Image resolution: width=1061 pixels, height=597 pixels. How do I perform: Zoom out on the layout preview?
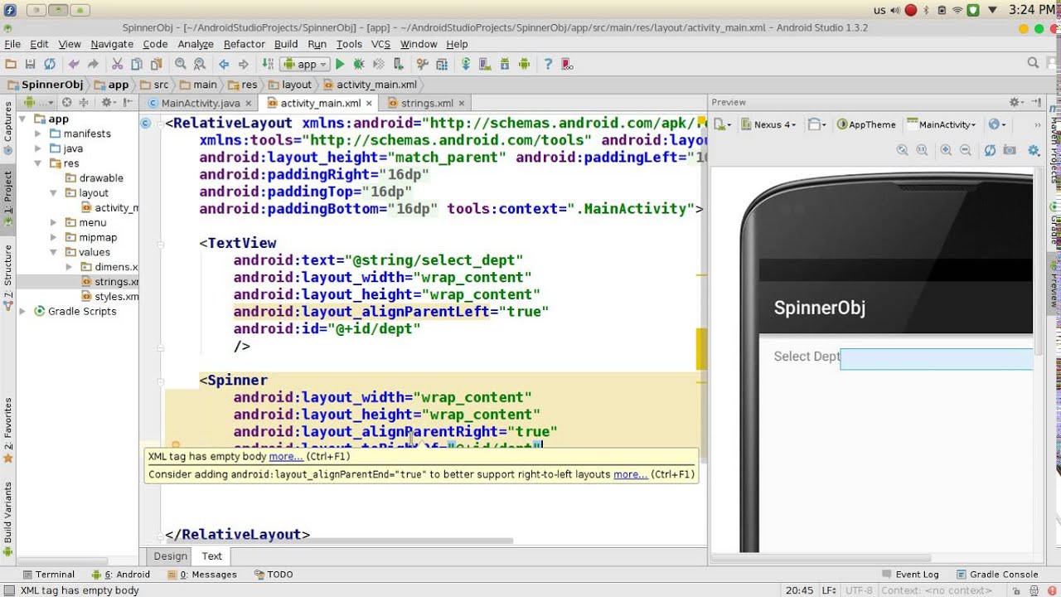[965, 150]
